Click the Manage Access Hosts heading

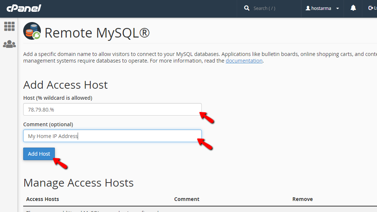(x=78, y=183)
